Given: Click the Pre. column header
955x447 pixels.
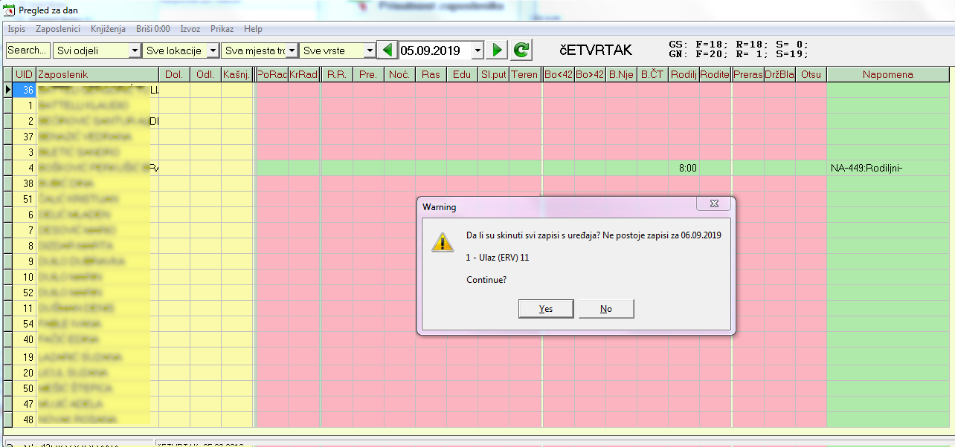Looking at the screenshot, I should 368,74.
